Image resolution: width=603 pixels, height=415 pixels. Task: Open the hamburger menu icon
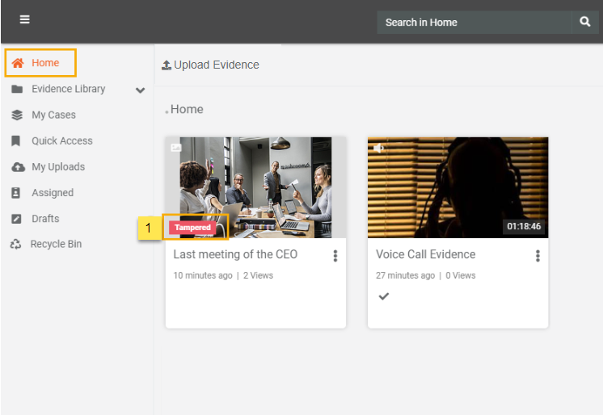24,19
